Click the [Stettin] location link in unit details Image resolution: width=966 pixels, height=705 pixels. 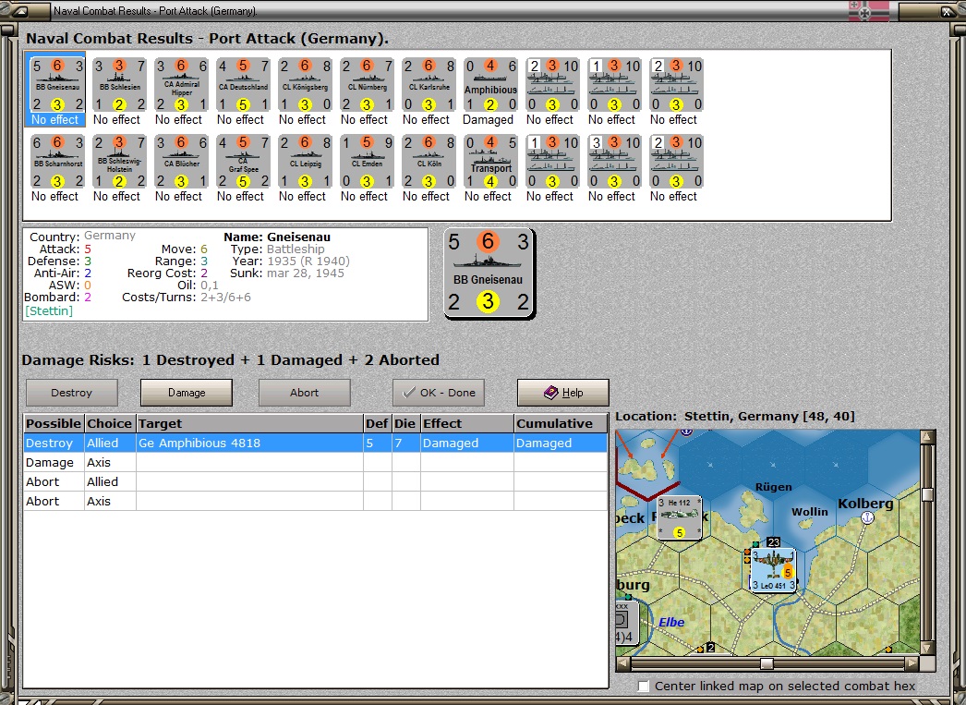tap(49, 310)
